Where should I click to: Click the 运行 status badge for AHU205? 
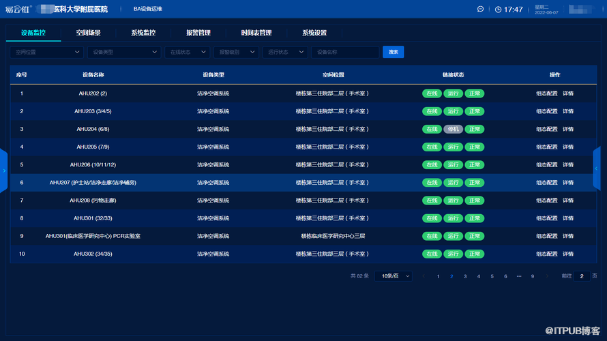point(453,147)
